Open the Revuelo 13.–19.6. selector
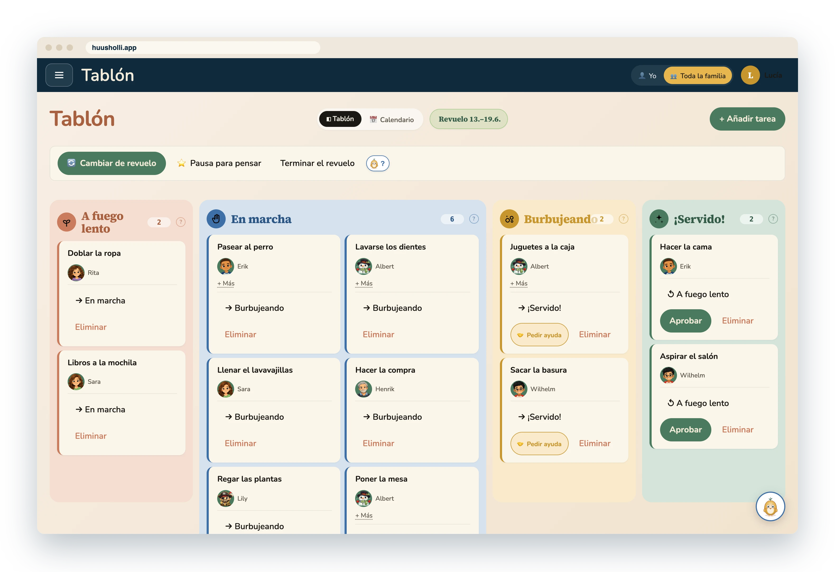Image resolution: width=835 pixels, height=572 pixels. [x=469, y=119]
